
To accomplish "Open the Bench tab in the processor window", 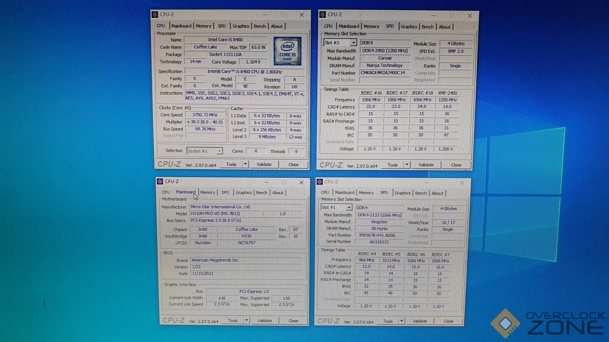I will click(260, 26).
